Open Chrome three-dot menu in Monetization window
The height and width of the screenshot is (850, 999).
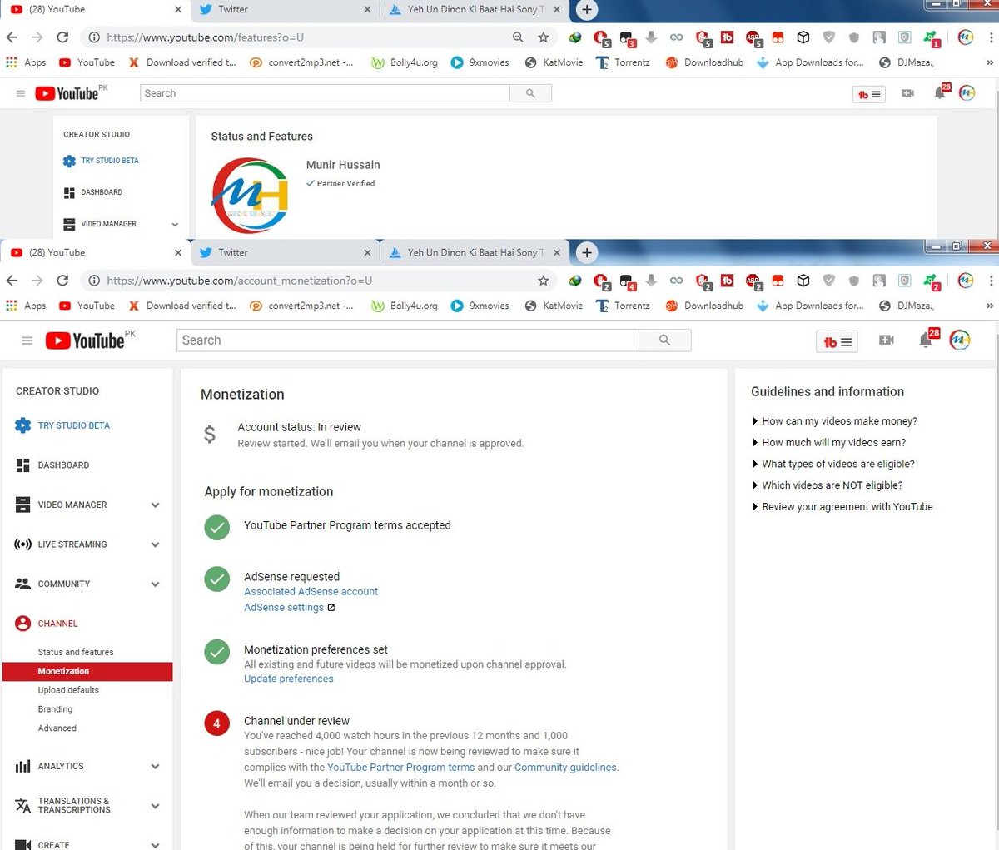pyautogui.click(x=991, y=281)
